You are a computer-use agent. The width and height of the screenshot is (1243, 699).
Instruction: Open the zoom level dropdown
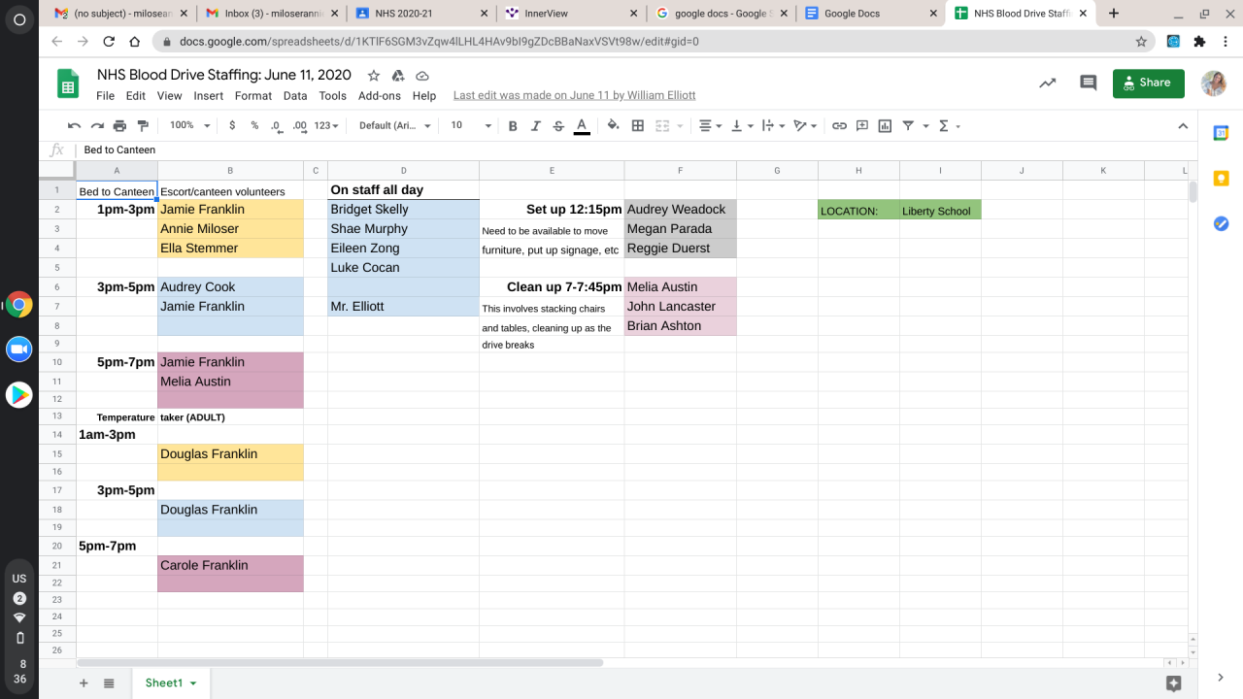pyautogui.click(x=189, y=125)
